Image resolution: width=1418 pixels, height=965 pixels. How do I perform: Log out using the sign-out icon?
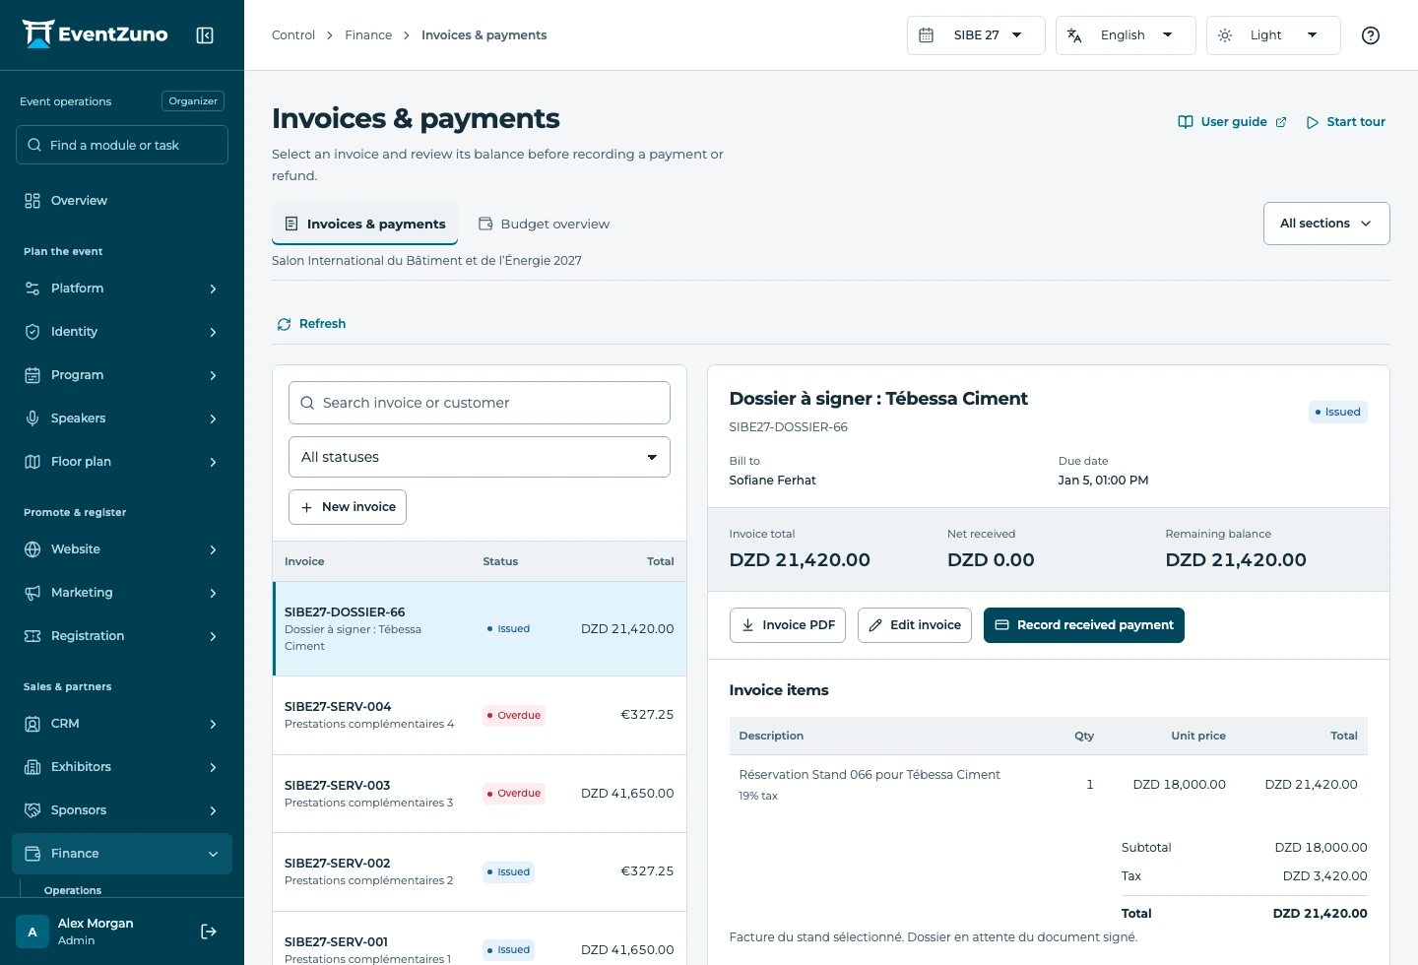(209, 932)
